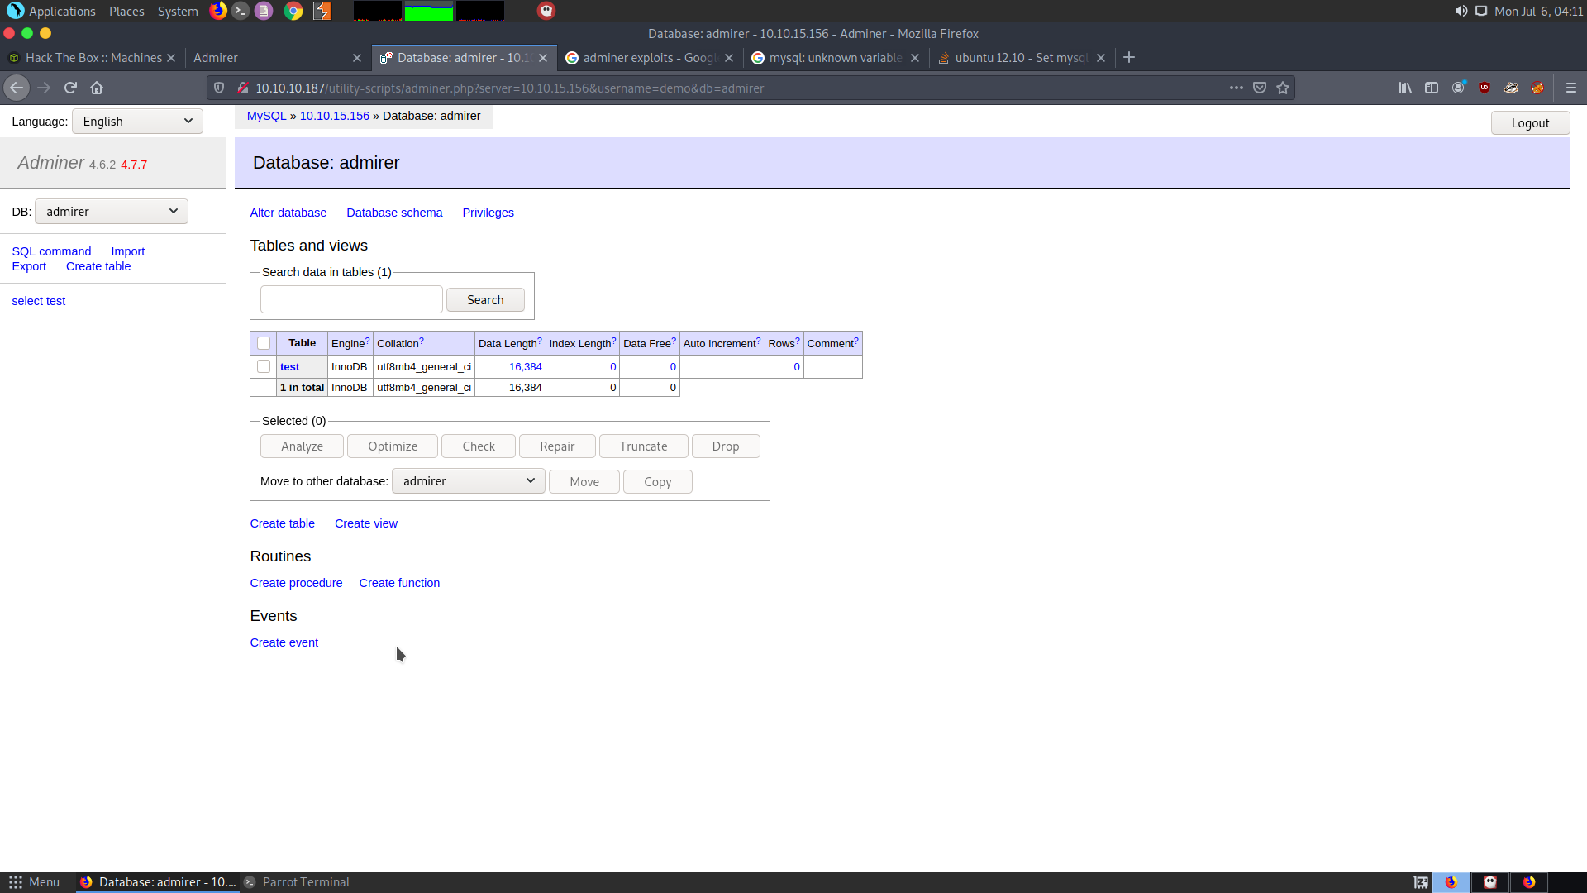
Task: Open Firefox hamburger menu icon
Action: coord(1571,88)
